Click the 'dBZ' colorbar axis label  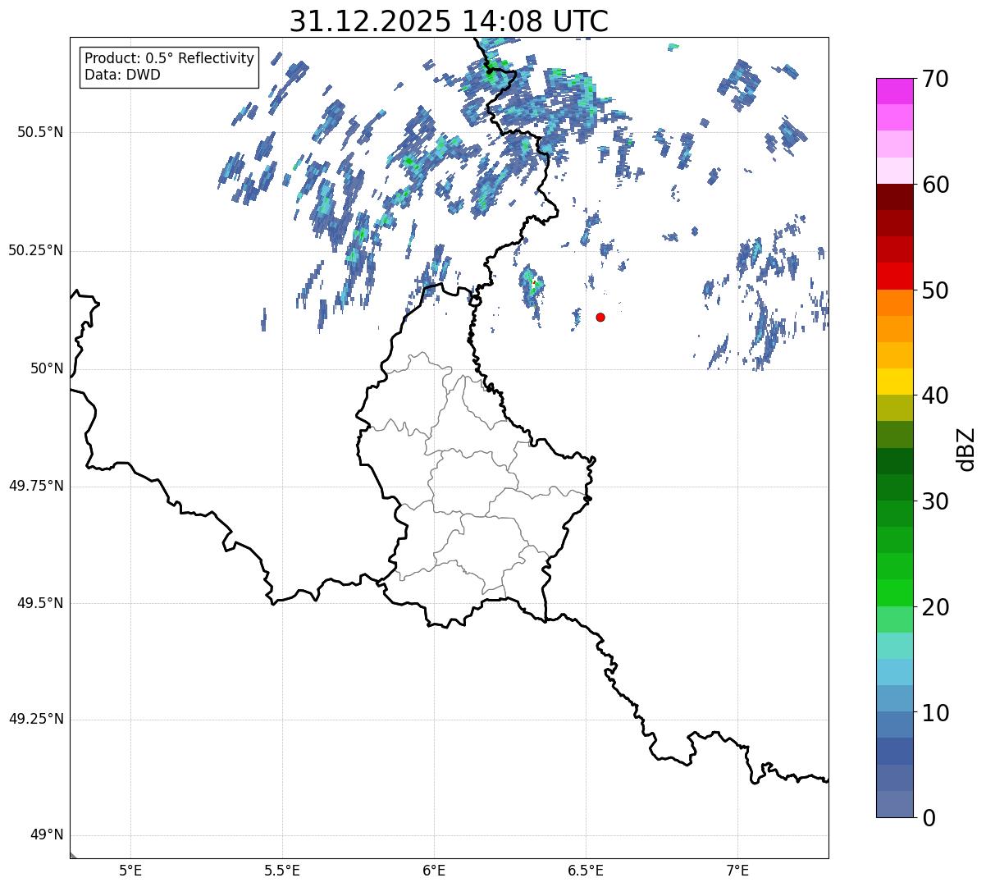(x=966, y=449)
